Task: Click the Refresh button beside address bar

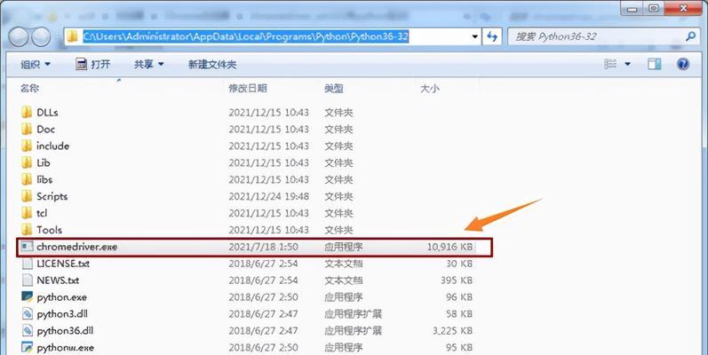Action: pos(492,36)
